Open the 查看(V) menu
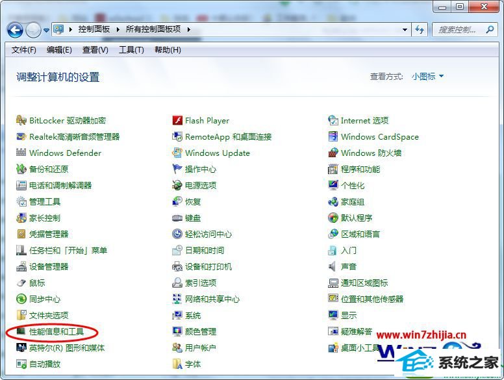This screenshot has height=380, width=504. click(x=95, y=50)
